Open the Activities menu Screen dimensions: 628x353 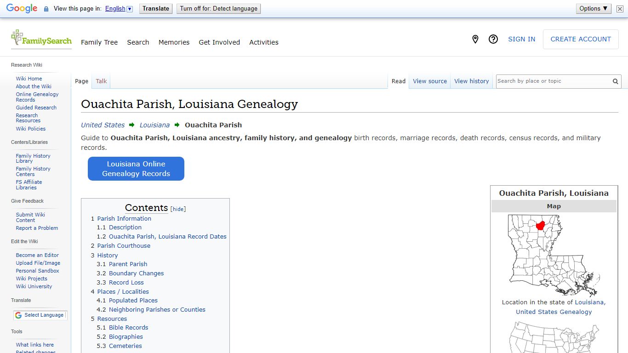(264, 42)
